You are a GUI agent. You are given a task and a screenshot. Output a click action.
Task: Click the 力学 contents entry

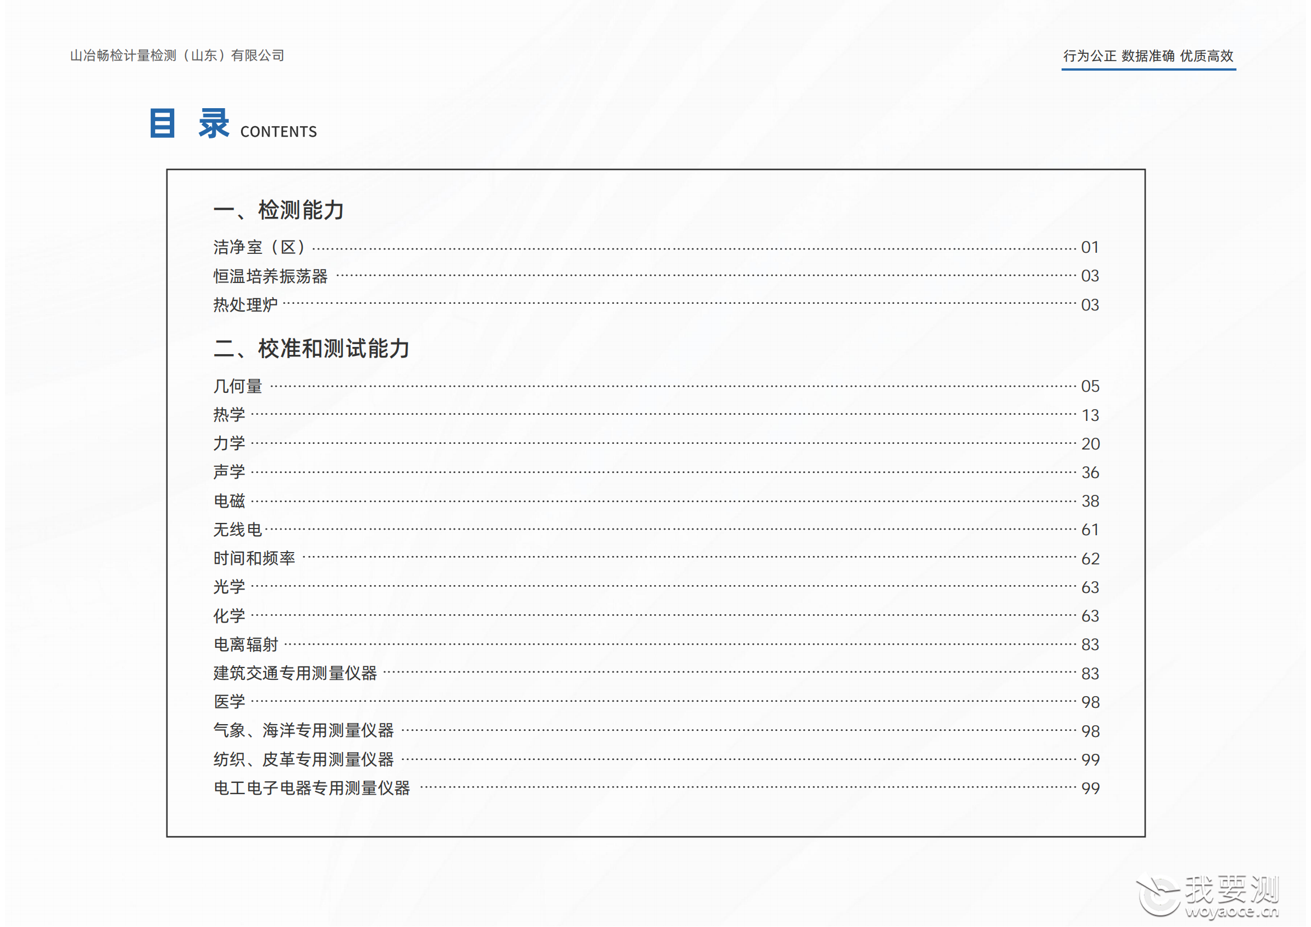pyautogui.click(x=656, y=443)
